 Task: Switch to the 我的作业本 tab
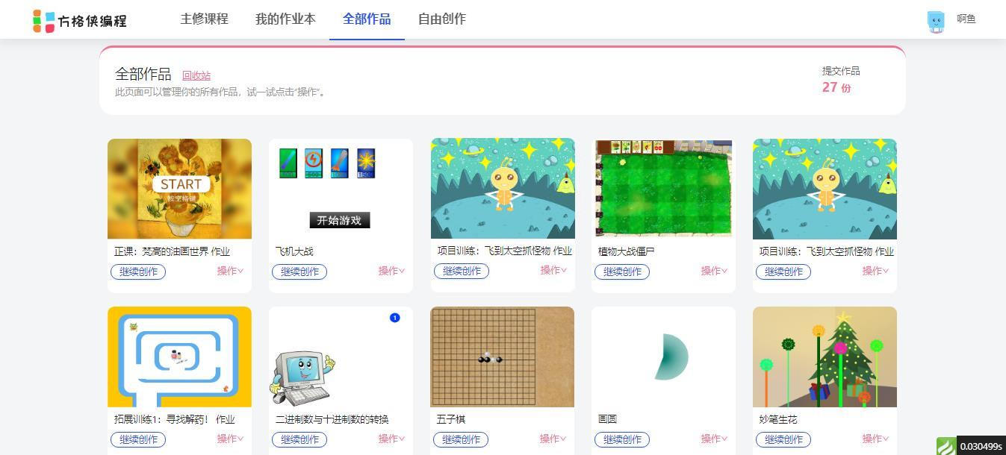(x=285, y=19)
